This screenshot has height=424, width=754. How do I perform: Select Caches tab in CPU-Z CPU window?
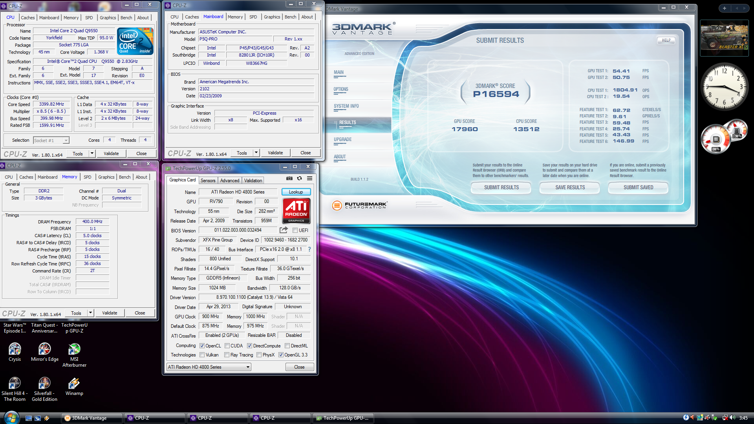[x=28, y=18]
